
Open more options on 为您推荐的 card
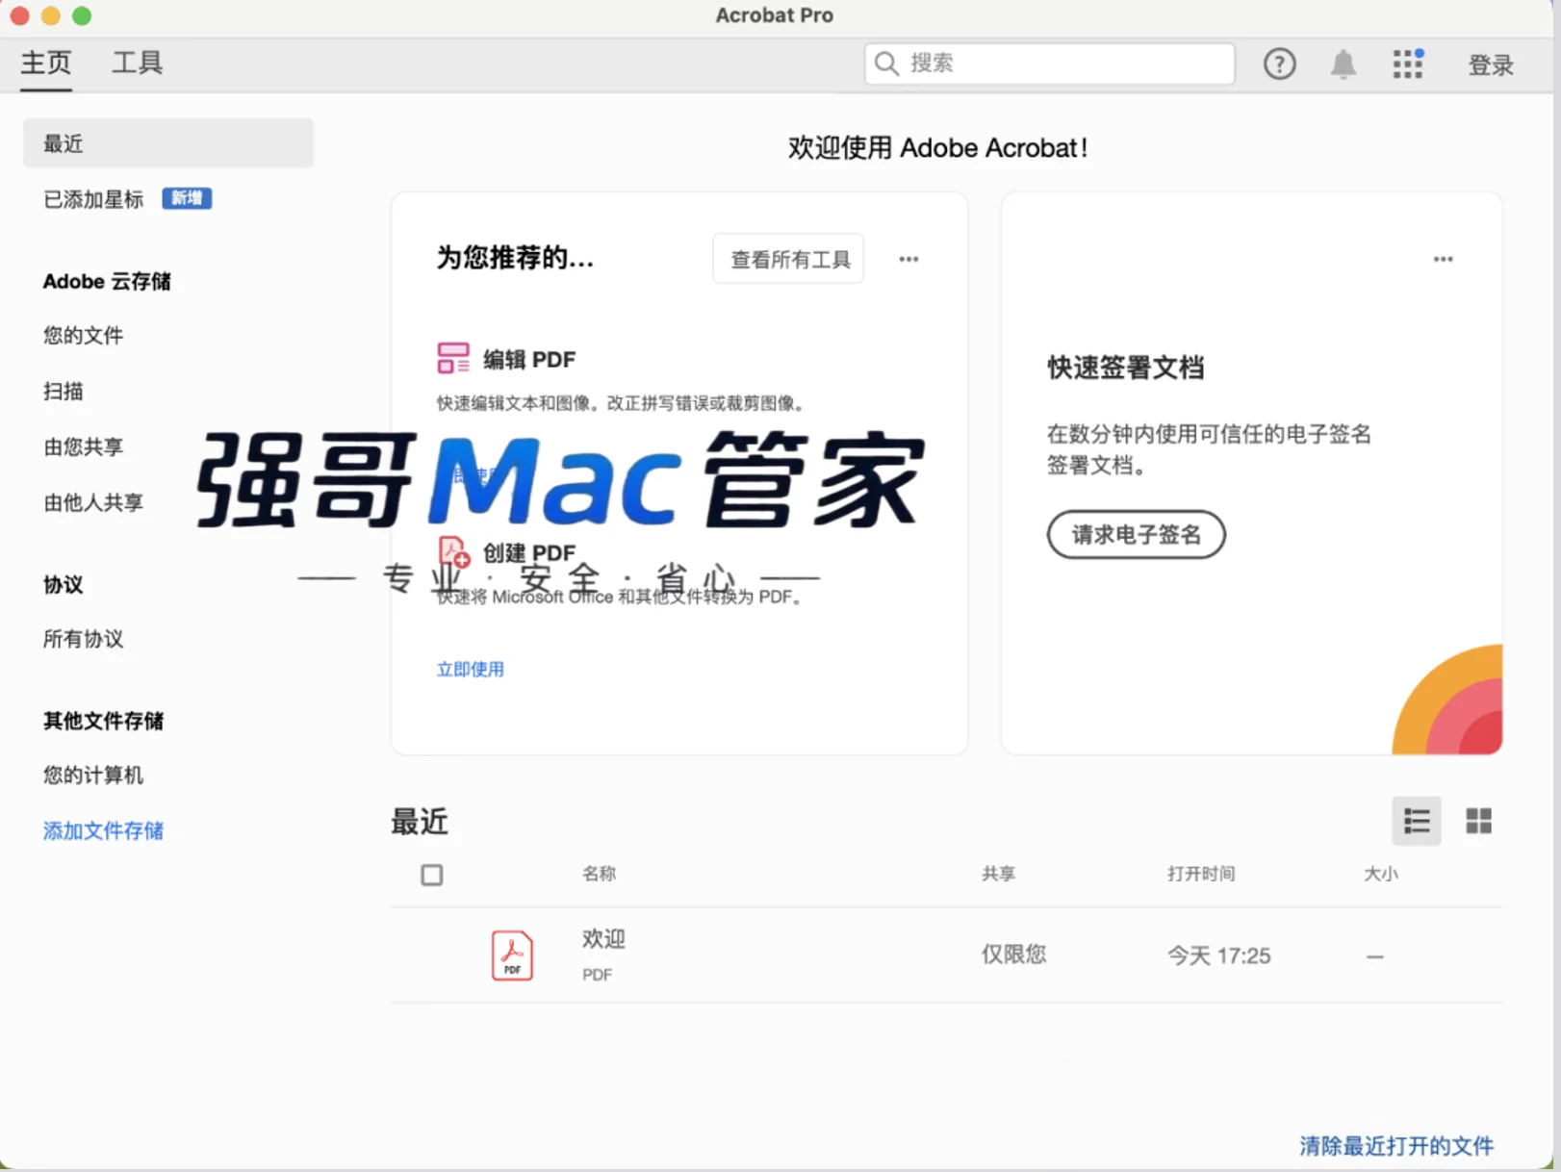pos(908,259)
